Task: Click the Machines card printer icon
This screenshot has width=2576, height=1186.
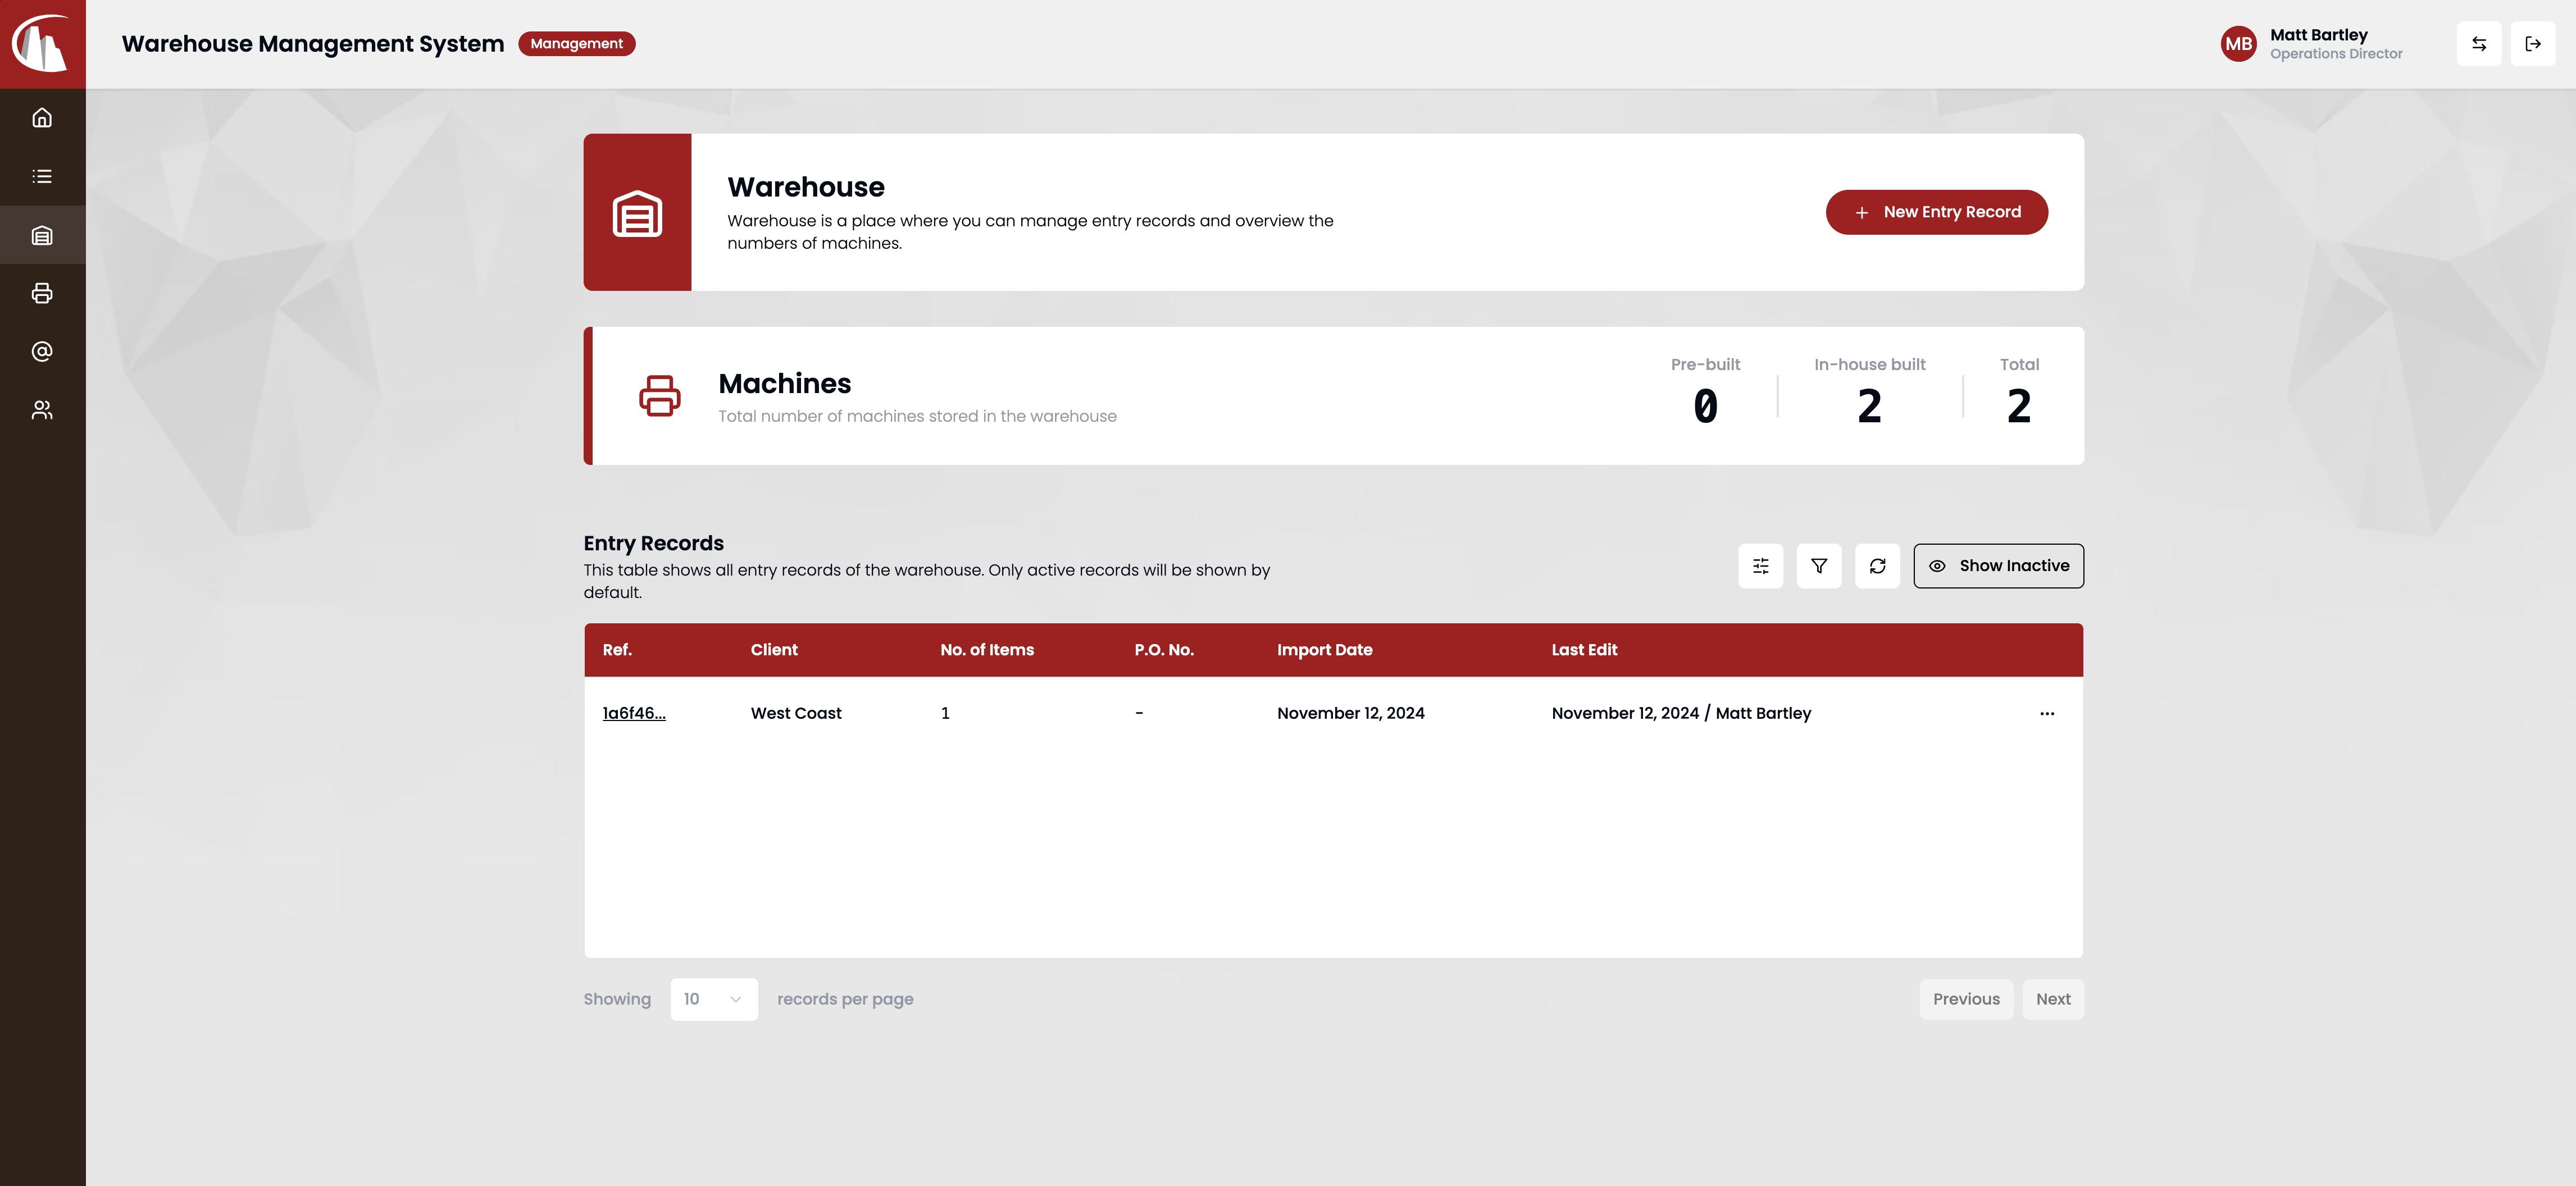Action: [x=659, y=396]
